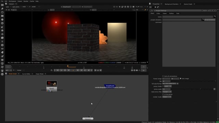The height and width of the screenshot is (123, 219).
Task: Click the file browse icon beside name field
Action: tap(215, 17)
